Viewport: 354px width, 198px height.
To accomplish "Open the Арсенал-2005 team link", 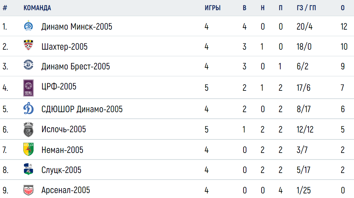I will point(65,190).
